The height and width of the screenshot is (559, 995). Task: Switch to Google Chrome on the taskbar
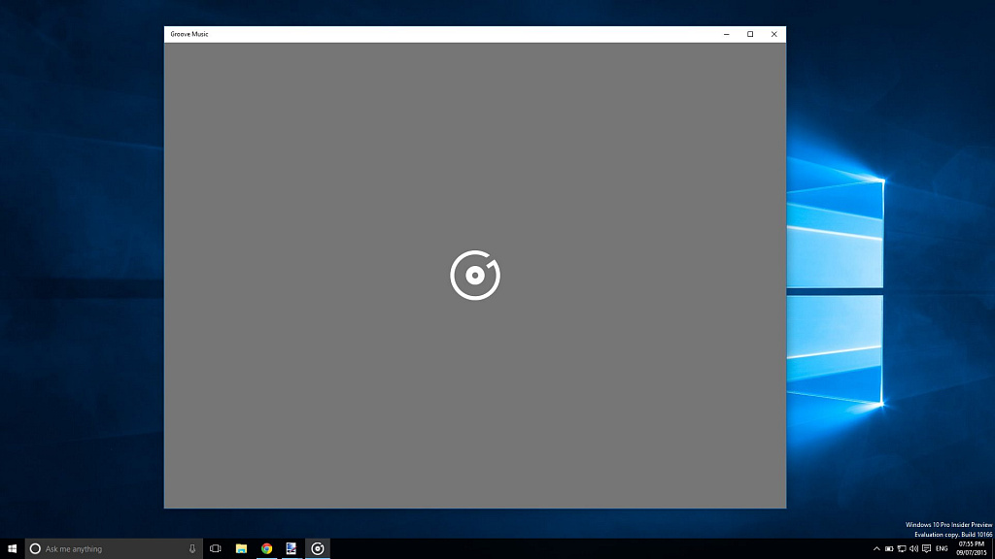[x=266, y=549]
